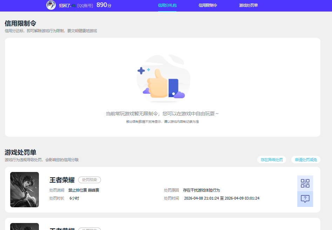
Task: Click the 890分 credit score
Action: 104,5
